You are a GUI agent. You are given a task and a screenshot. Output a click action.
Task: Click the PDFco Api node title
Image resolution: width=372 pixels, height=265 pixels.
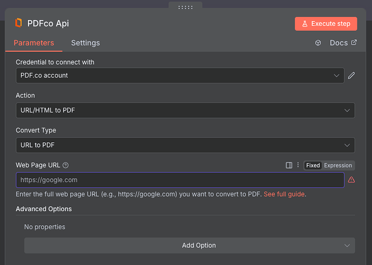48,24
